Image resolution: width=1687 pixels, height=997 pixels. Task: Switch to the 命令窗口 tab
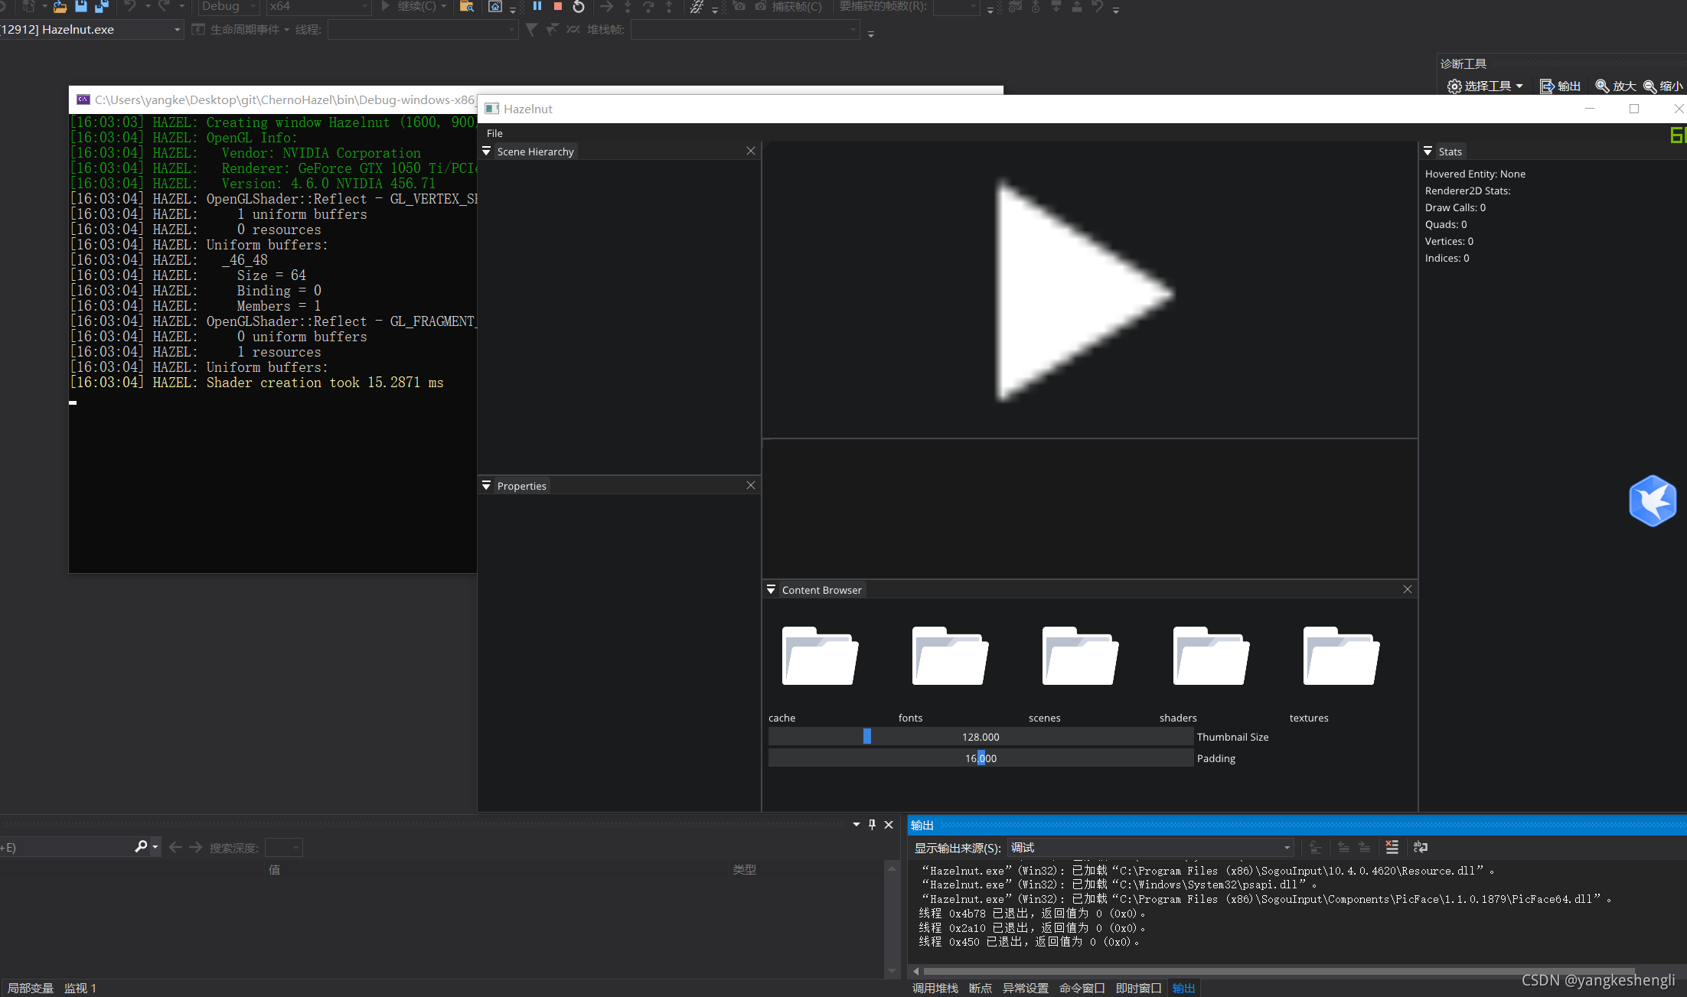click(x=1082, y=988)
